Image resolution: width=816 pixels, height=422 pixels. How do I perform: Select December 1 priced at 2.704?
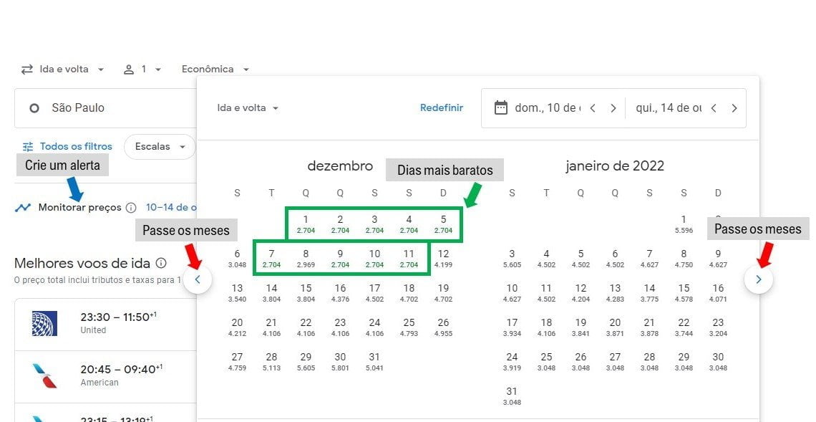click(306, 224)
